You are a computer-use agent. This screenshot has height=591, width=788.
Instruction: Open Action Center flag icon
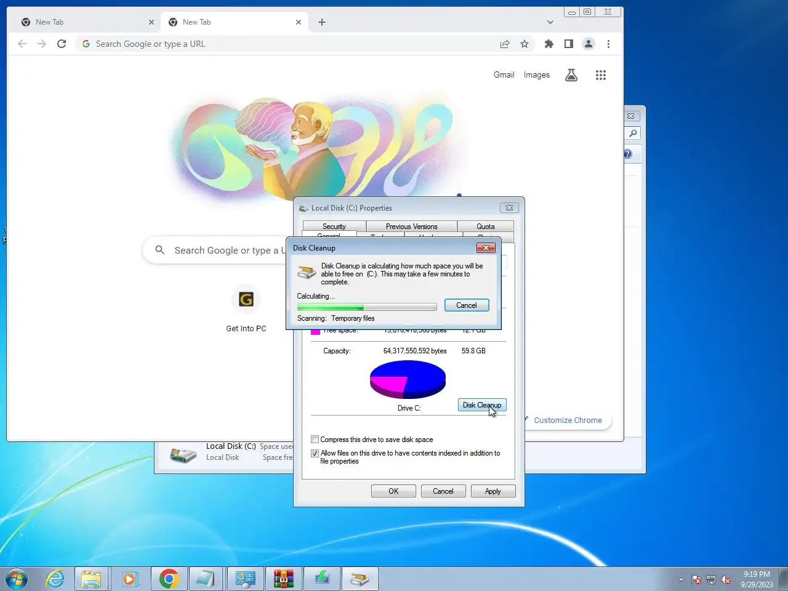[x=696, y=579]
